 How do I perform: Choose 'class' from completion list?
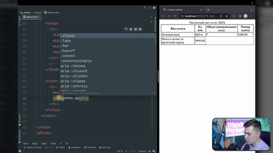[107, 41]
